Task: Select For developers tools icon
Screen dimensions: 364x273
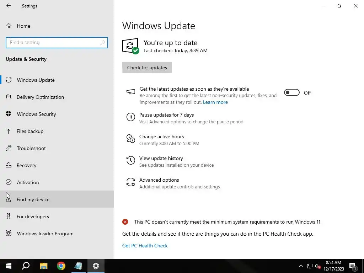Action: click(x=9, y=216)
